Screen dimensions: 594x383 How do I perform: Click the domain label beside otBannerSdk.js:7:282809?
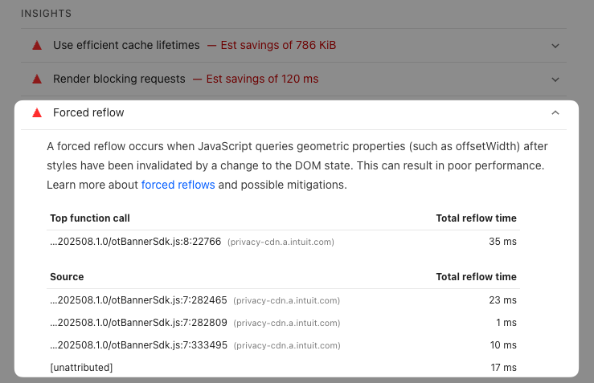[287, 324]
